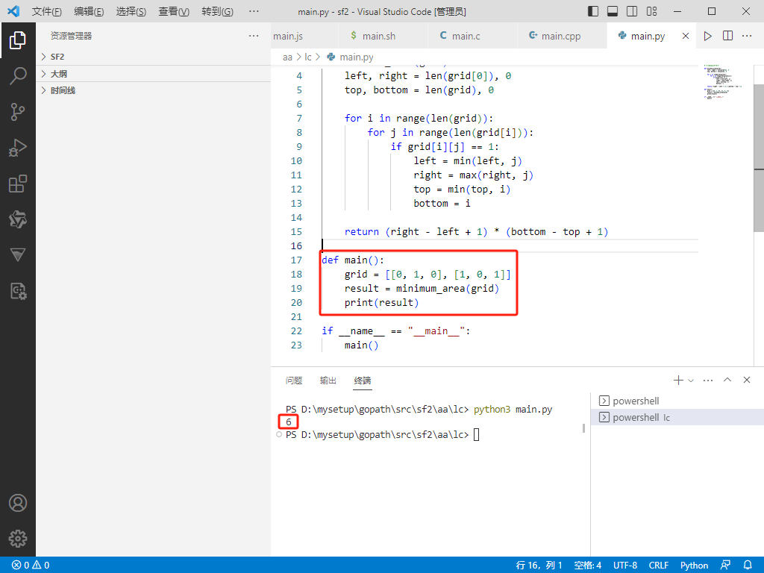Screen dimensions: 764x573
Task: Create a new terminal with plus icon
Action: point(677,380)
